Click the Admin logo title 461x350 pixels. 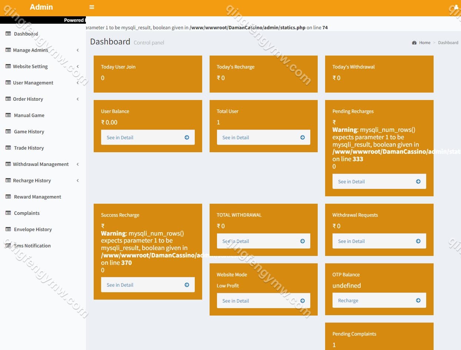pyautogui.click(x=41, y=7)
